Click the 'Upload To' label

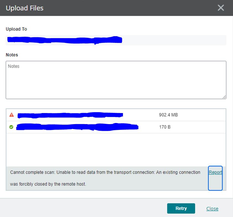pos(16,29)
